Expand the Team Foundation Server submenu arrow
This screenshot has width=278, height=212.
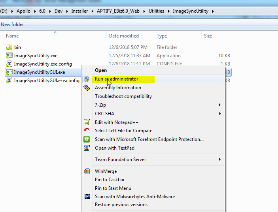[219, 159]
